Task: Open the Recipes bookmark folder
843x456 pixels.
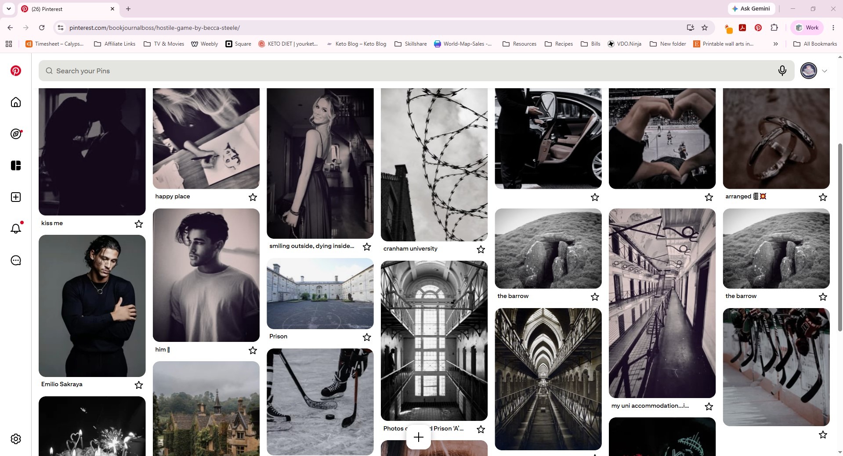Action: 559,44
